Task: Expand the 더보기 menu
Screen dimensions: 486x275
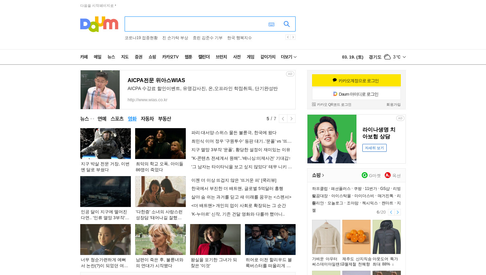Action: 289,57
